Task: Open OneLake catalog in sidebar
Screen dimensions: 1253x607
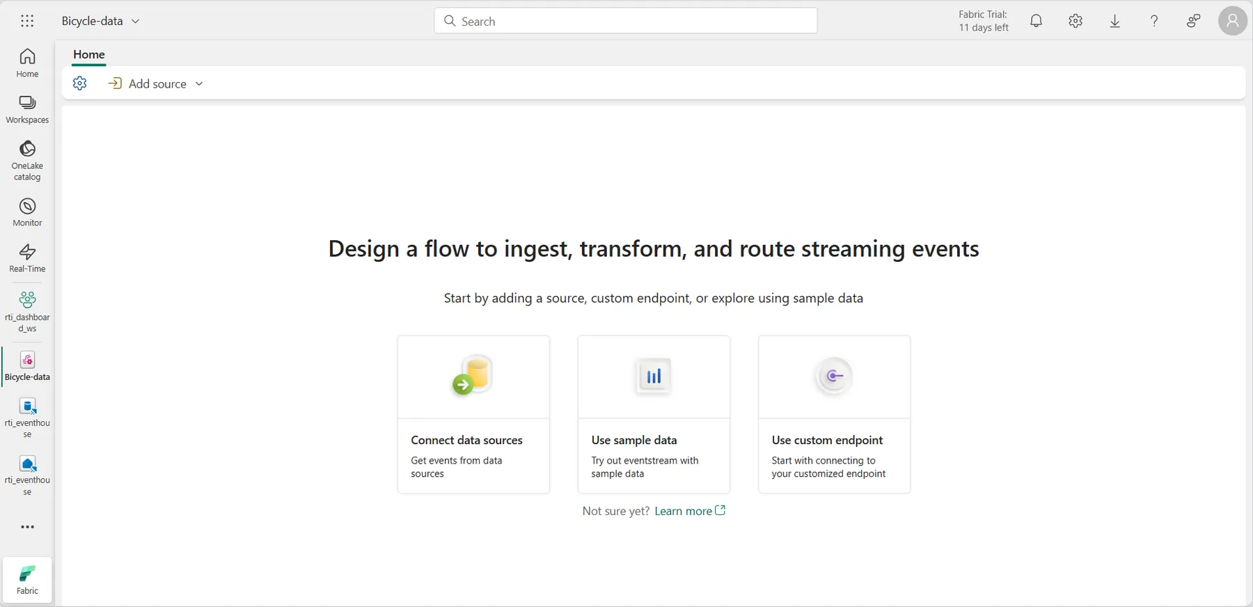Action: 27,161
